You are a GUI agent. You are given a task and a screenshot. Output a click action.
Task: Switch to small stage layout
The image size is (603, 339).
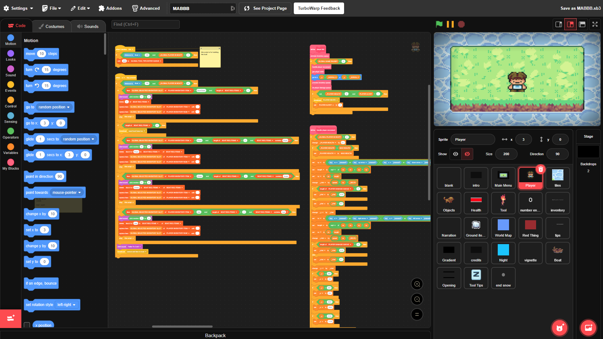(559, 24)
